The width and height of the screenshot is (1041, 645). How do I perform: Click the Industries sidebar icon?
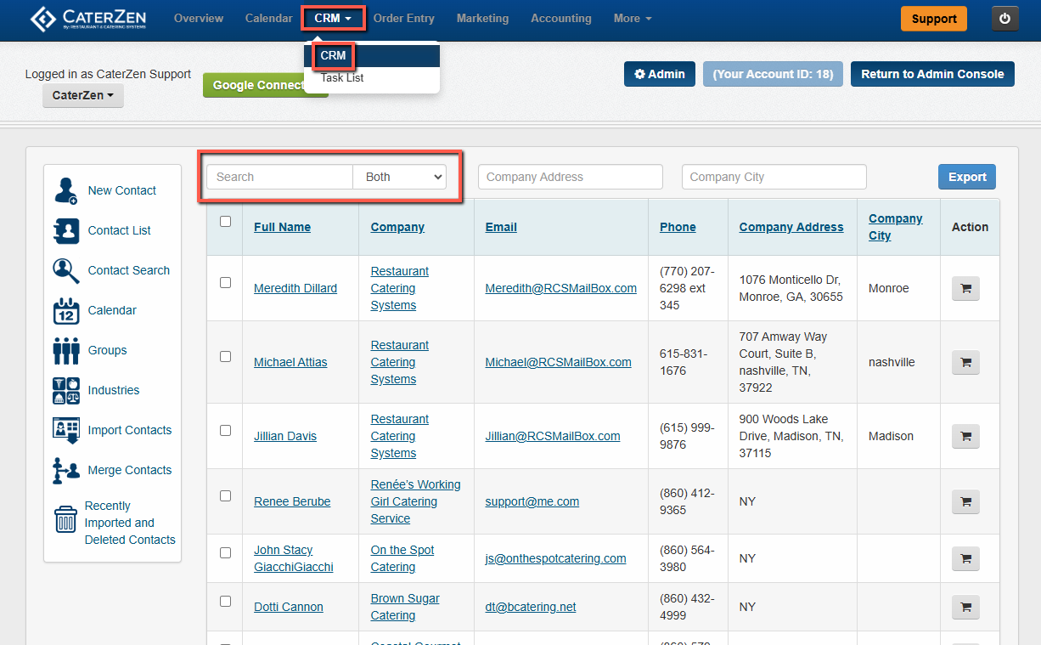click(x=66, y=390)
